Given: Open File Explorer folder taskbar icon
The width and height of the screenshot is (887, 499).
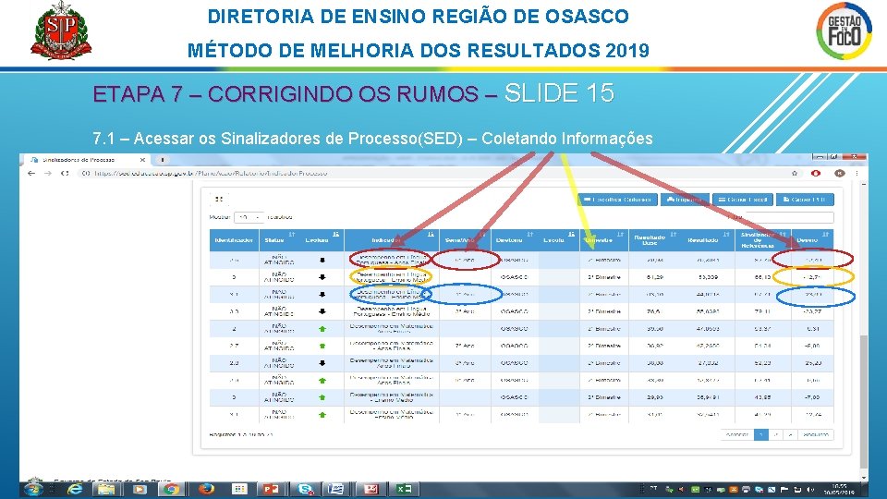Looking at the screenshot, I should [107, 490].
